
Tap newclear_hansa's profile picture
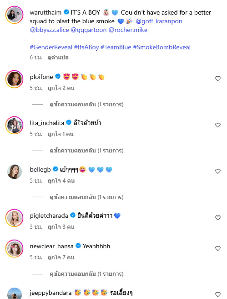tap(14, 248)
